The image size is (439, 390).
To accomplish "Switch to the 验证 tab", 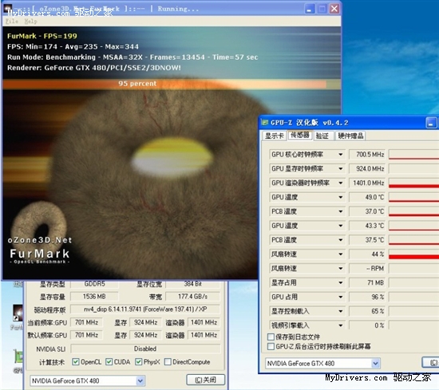I will tap(322, 136).
